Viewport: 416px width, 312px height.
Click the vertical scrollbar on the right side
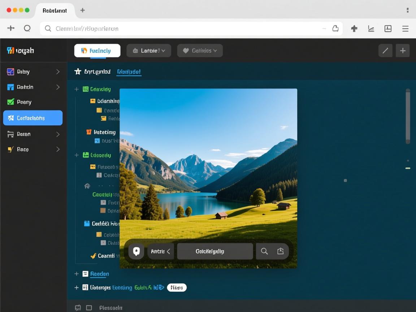point(408,116)
